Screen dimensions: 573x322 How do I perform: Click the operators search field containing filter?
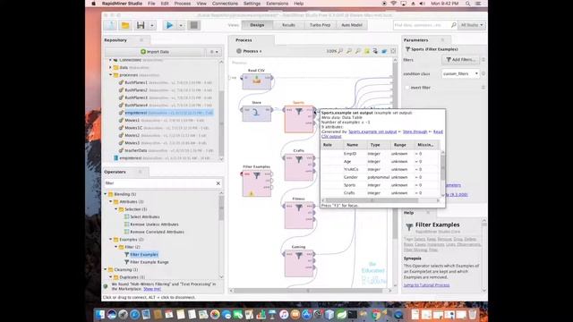(159, 183)
